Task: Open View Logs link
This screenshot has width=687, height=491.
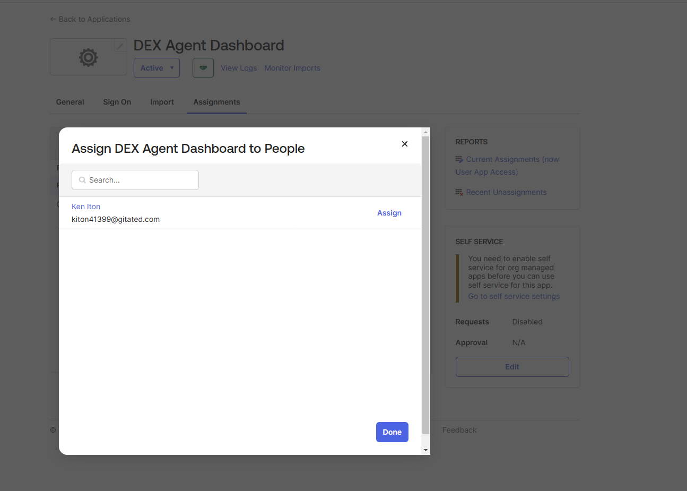Action: 239,68
